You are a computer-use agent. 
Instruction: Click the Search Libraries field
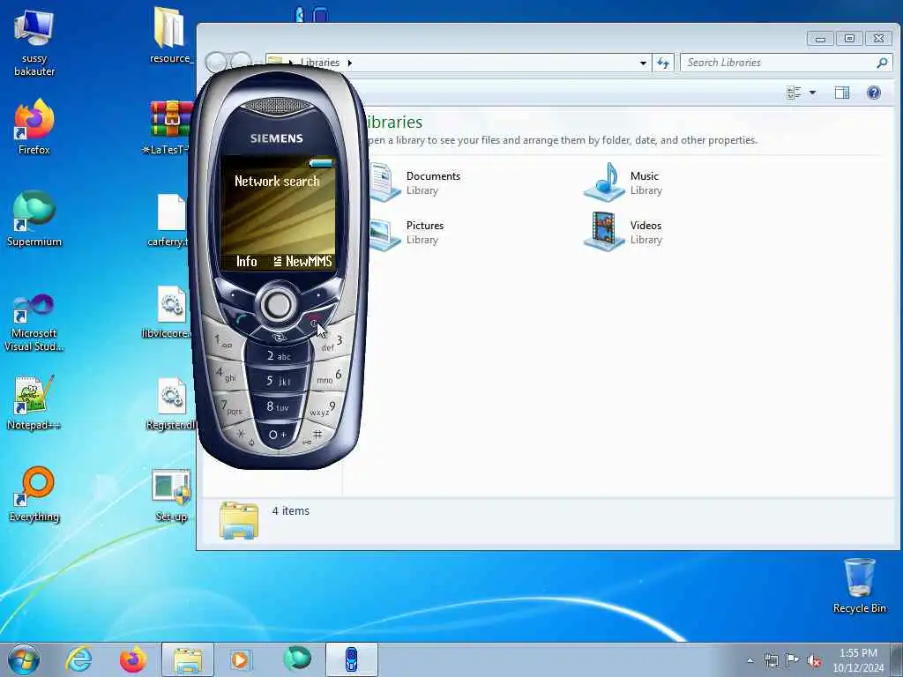(x=786, y=63)
